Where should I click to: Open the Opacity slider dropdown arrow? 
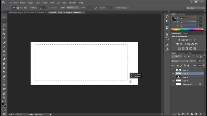click(204, 61)
